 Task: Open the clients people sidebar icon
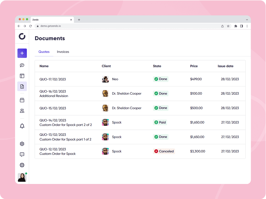tap(22, 111)
